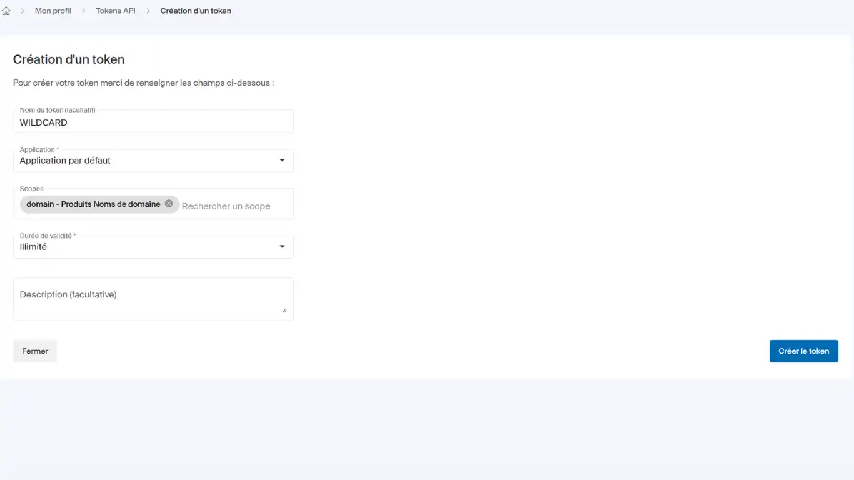Click the Pour créer votre token instructions
Screen dimensions: 854x480
coord(144,82)
